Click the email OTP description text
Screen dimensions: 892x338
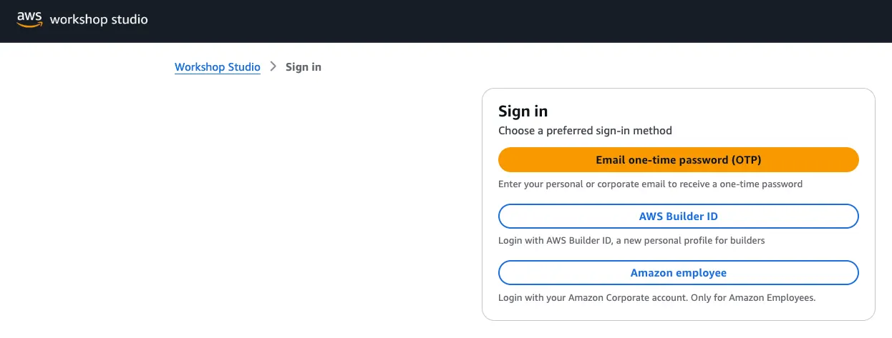coord(650,184)
